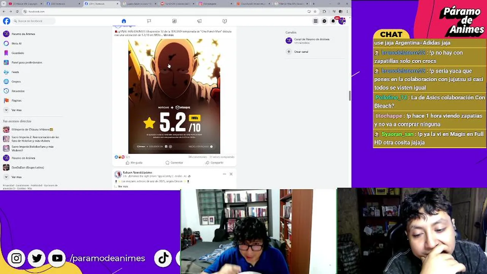This screenshot has height=274, width=487.
Task: Switch to the Instagram browser tab
Action: [215, 3]
